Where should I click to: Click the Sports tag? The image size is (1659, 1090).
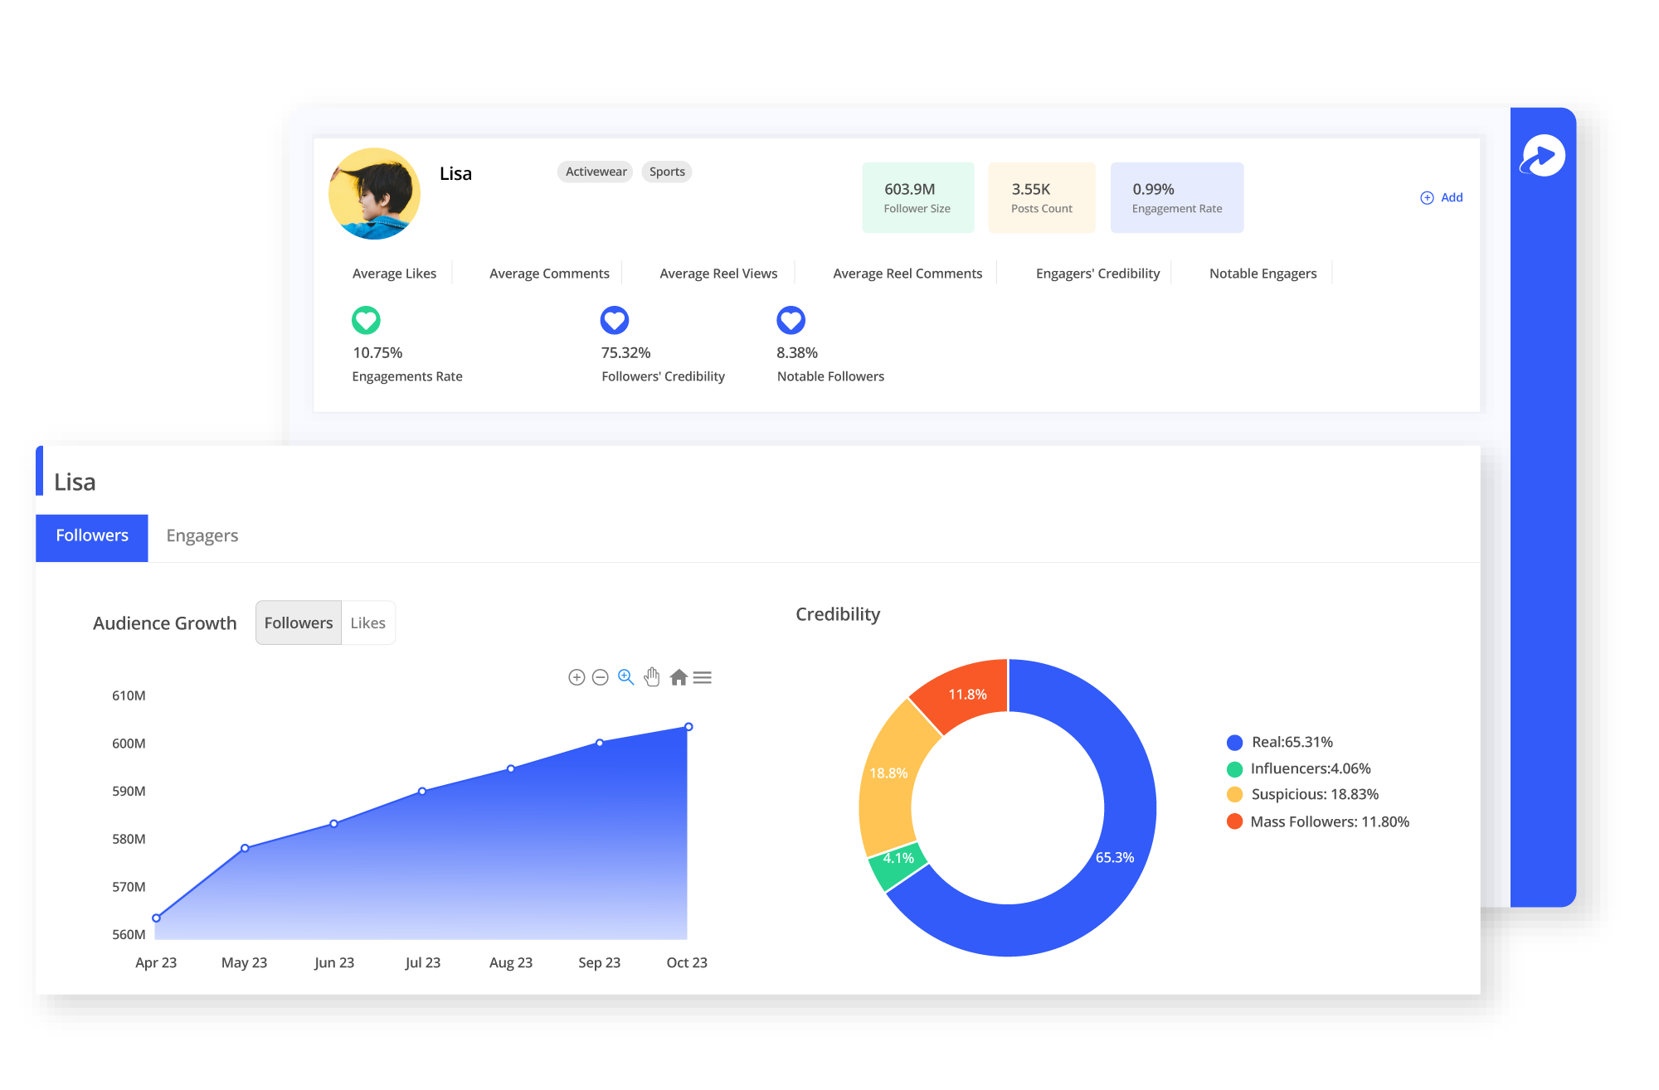667,172
